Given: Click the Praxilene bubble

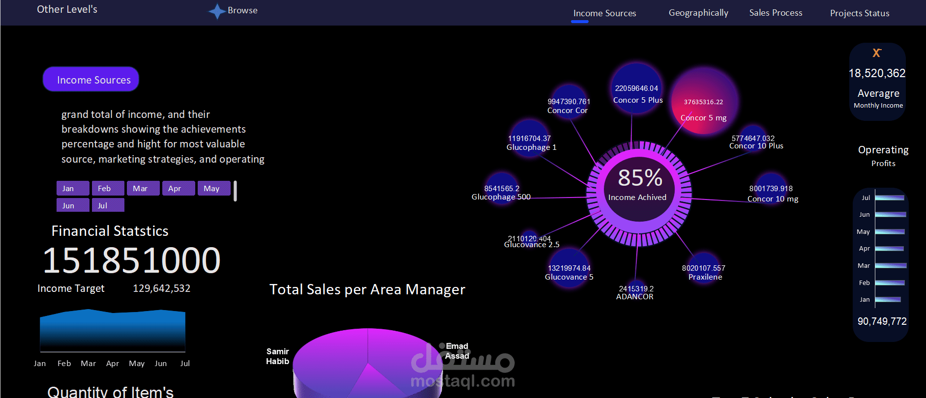Looking at the screenshot, I should pos(704,269).
